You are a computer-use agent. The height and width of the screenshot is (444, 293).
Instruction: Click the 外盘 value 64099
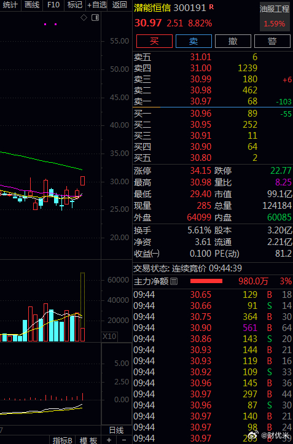(x=199, y=217)
